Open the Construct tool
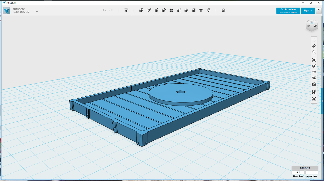This screenshot has width=324, height=181. 156,10
